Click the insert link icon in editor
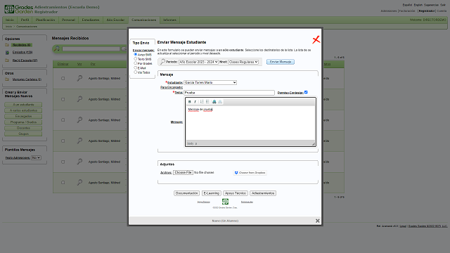 point(214,102)
